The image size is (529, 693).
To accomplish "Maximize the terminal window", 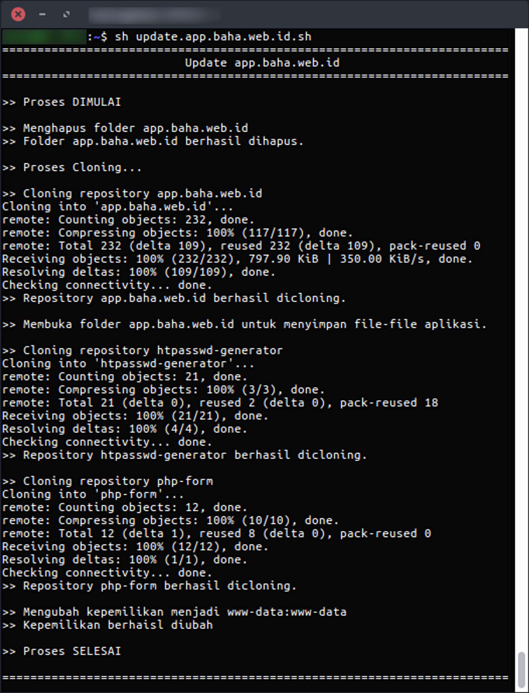I will 66,15.
